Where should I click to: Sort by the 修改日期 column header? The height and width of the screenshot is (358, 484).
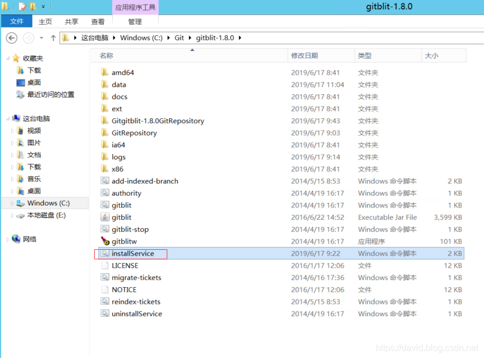[321, 56]
